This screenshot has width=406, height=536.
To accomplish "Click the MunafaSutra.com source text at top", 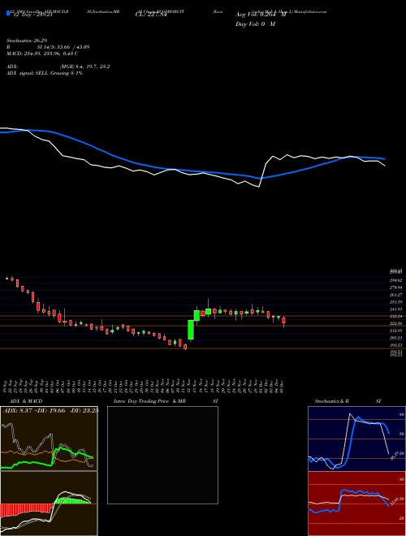I will tap(312, 11).
